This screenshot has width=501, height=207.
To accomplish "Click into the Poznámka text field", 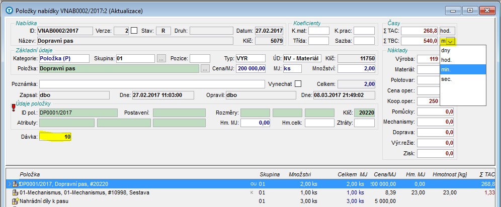I will (x=151, y=84).
